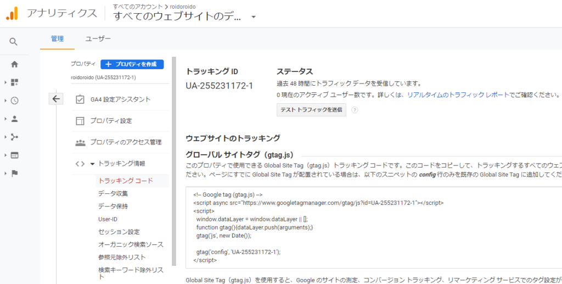Screen dimensions: 562x284
Task: Switch to 管理 tab
Action: pyautogui.click(x=57, y=38)
